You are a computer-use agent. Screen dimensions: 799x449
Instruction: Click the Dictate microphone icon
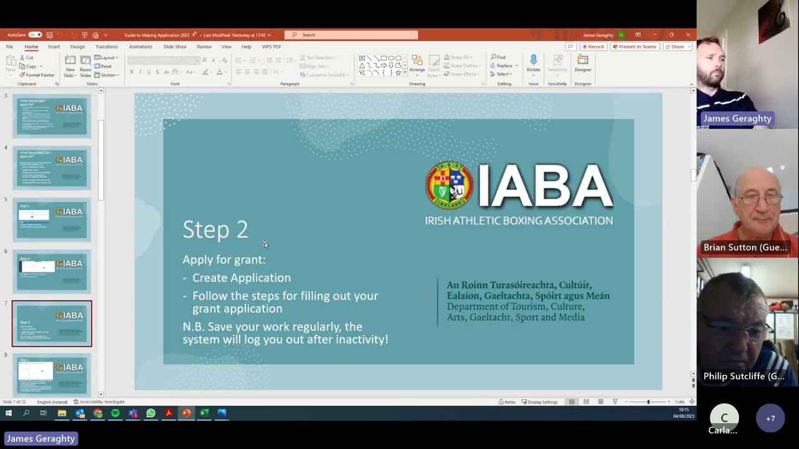tap(533, 60)
